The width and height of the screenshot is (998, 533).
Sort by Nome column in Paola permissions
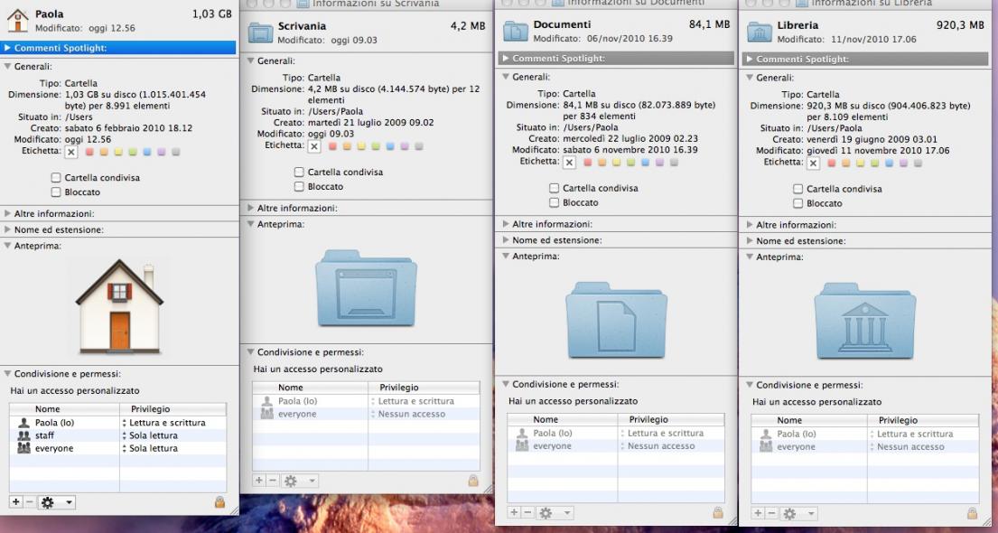coord(64,409)
